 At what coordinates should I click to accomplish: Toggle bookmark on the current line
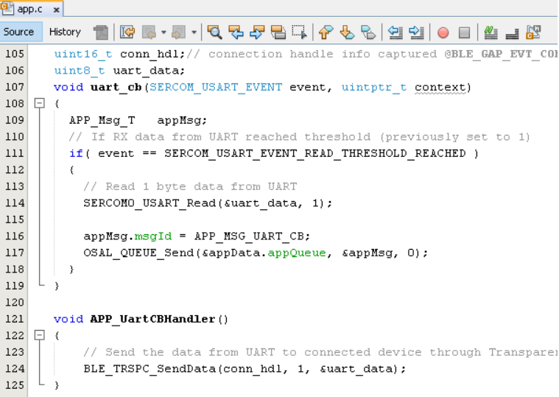click(x=368, y=32)
